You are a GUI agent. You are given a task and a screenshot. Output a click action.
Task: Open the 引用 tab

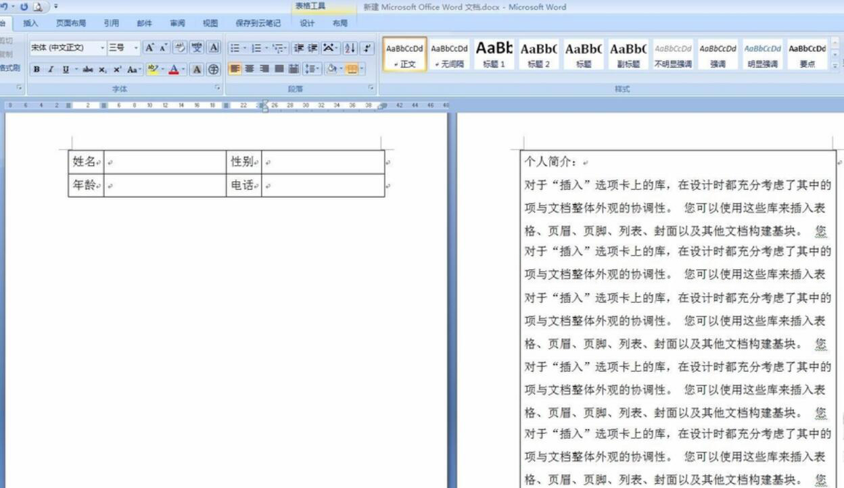pos(112,23)
